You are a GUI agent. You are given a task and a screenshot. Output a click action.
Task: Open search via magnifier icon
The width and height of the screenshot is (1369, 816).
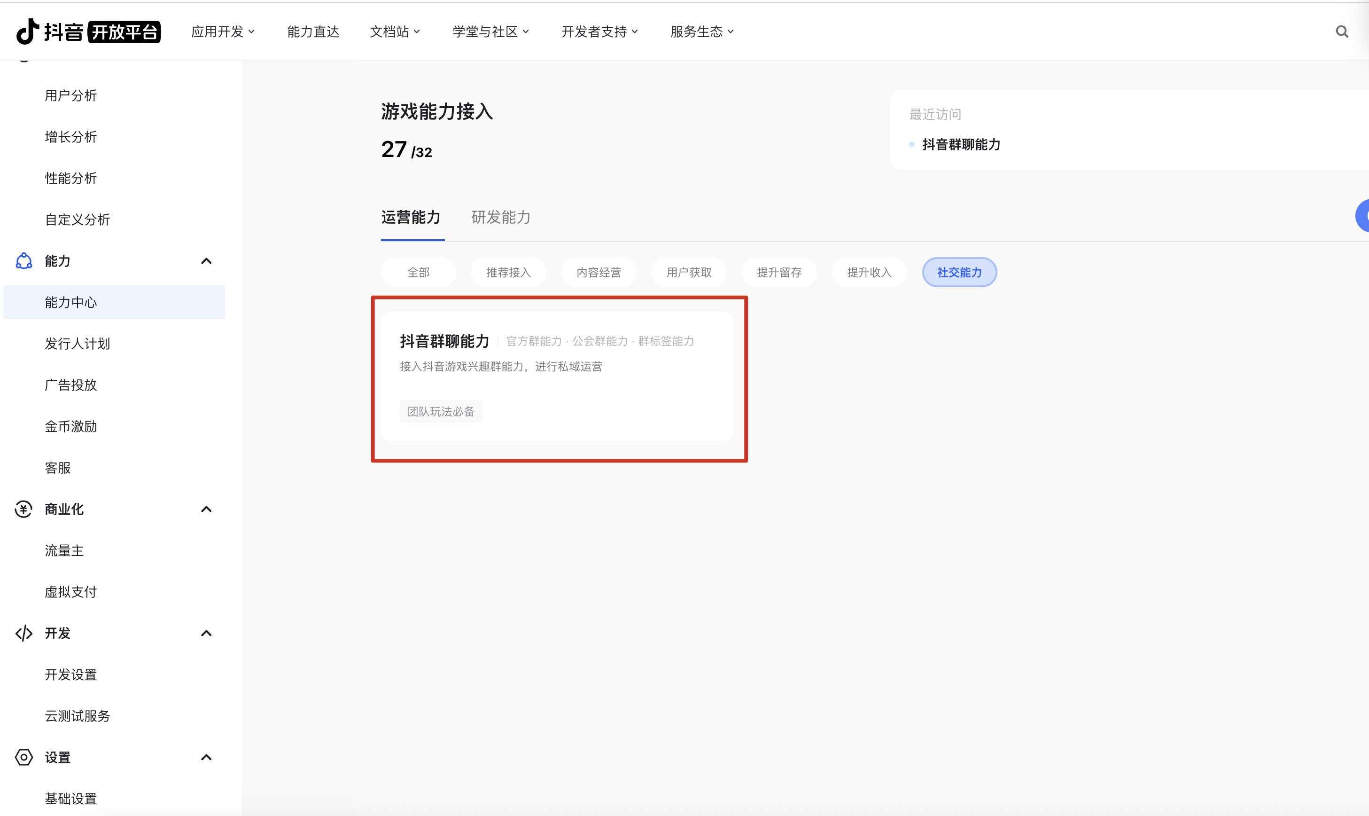click(x=1342, y=31)
